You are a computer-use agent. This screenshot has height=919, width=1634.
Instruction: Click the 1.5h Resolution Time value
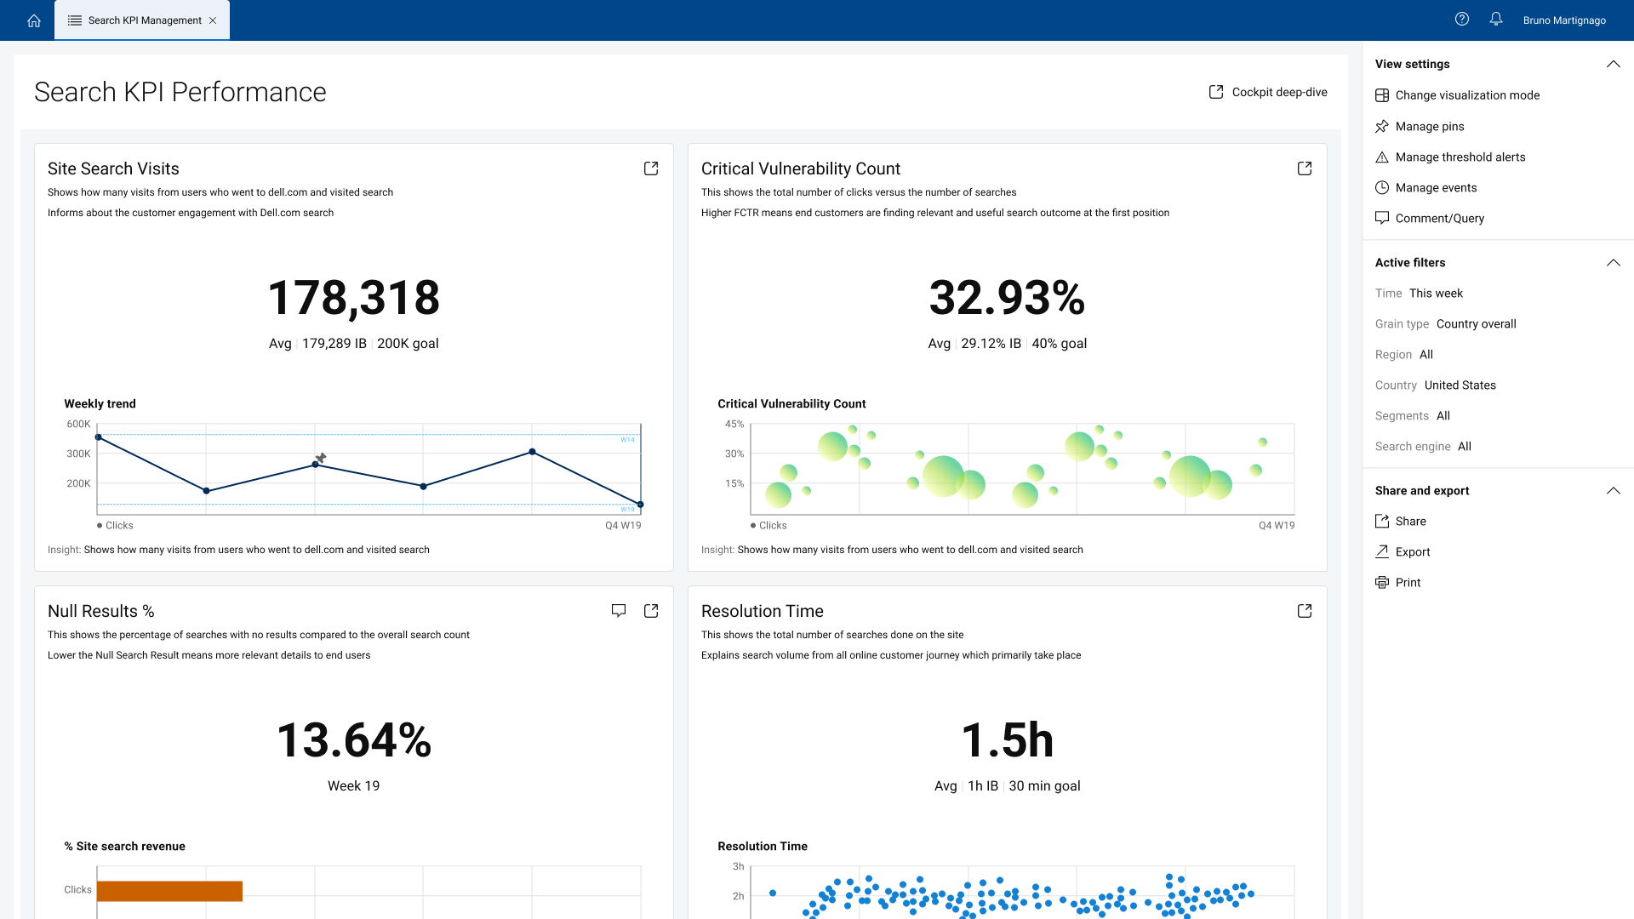[1008, 740]
